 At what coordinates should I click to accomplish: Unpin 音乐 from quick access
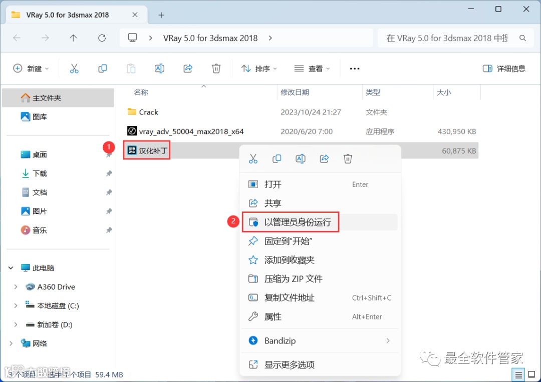(x=109, y=230)
